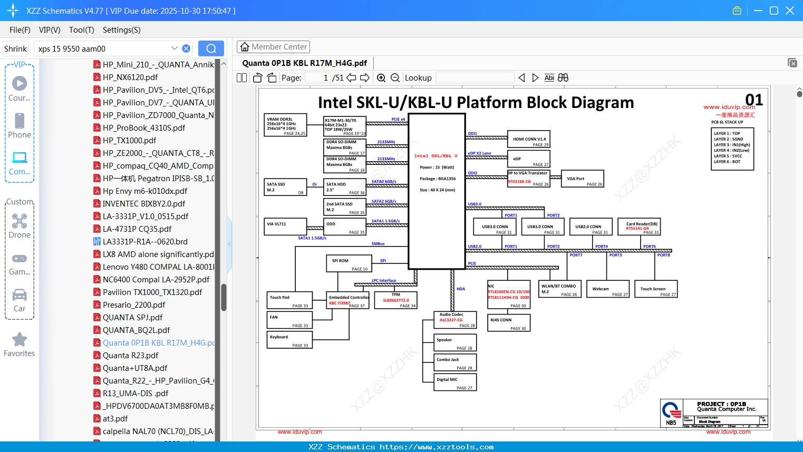
Task: Click the blue search button
Action: (x=211, y=48)
